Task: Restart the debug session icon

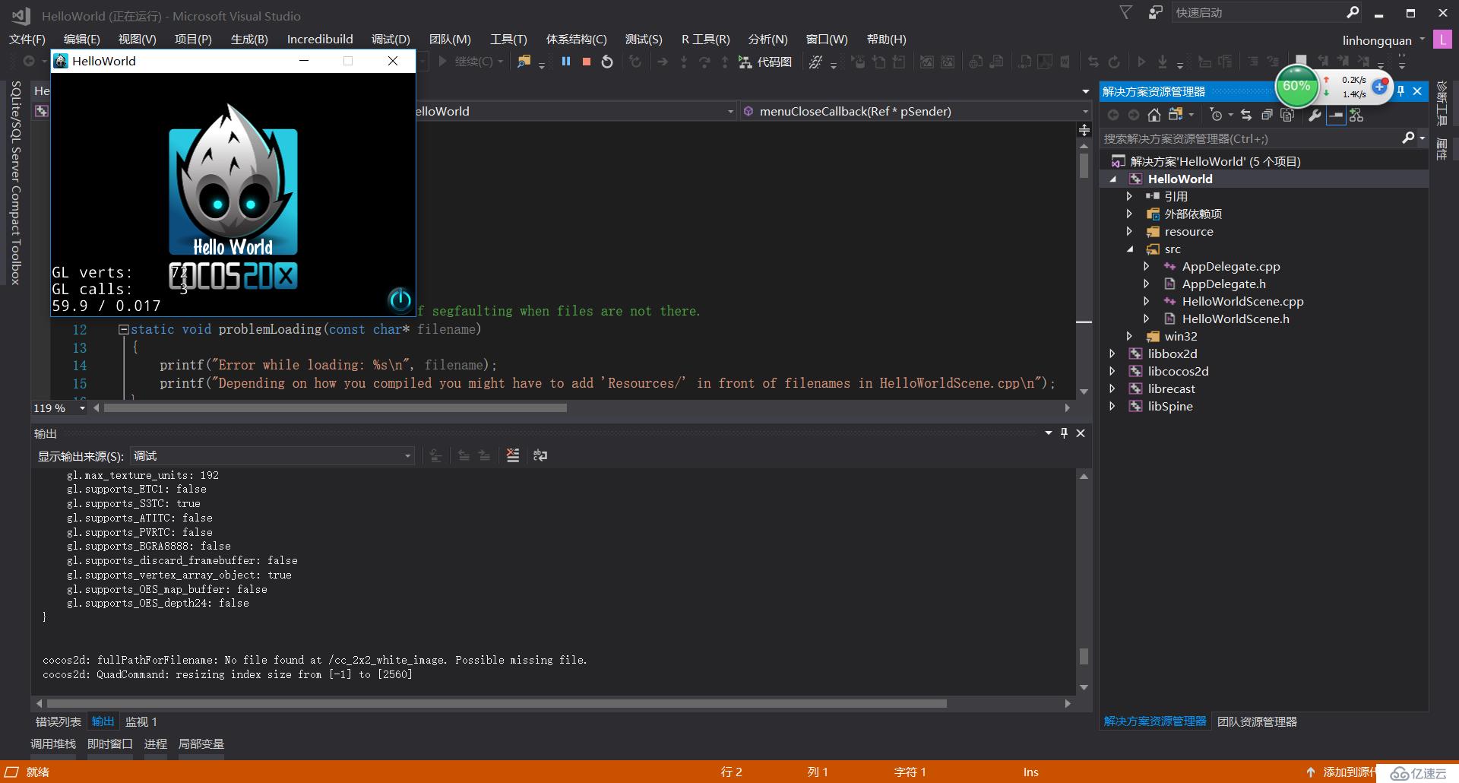Action: (606, 62)
